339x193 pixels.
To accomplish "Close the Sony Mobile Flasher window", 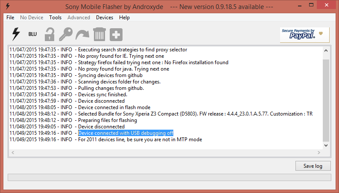I will [x=327, y=5].
